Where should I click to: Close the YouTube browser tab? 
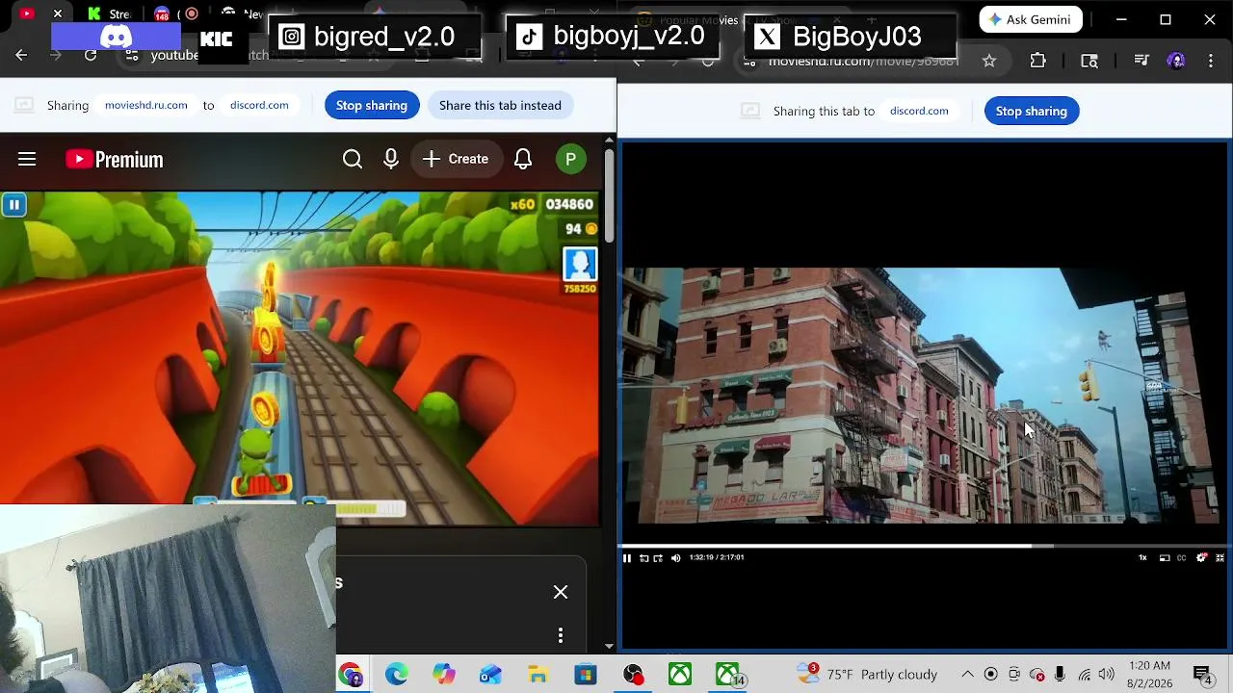[x=58, y=13]
